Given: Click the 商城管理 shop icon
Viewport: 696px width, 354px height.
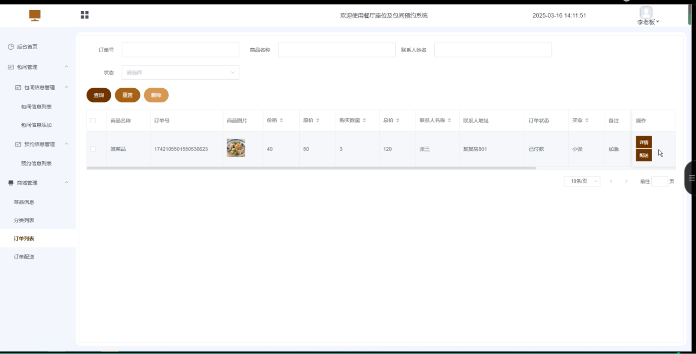Looking at the screenshot, I should pyautogui.click(x=11, y=183).
